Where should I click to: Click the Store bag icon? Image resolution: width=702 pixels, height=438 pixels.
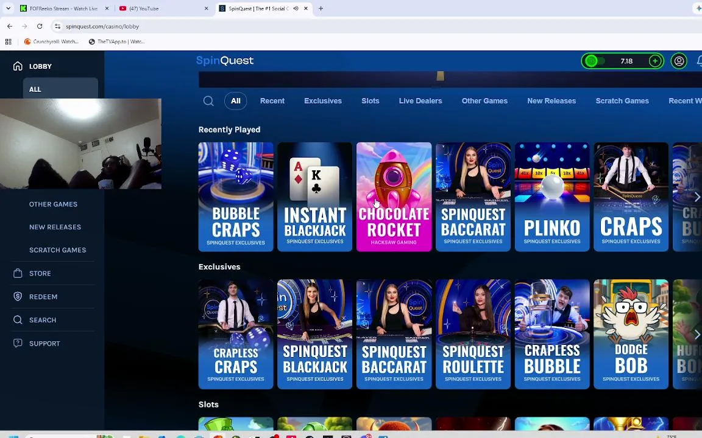click(18, 273)
